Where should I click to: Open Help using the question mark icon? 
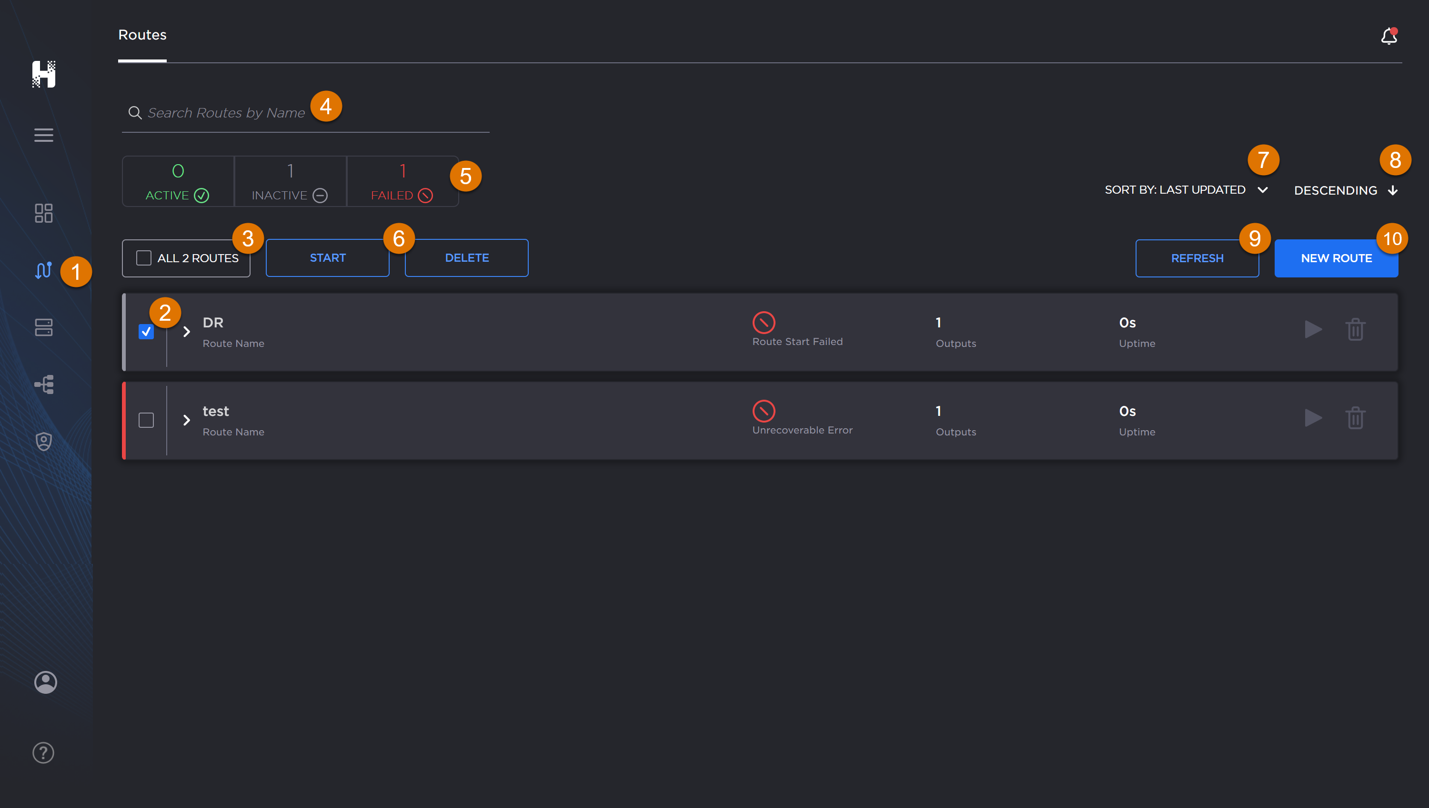click(43, 752)
